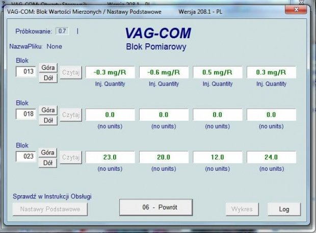Focus the Blok 013 number field

click(x=26, y=71)
